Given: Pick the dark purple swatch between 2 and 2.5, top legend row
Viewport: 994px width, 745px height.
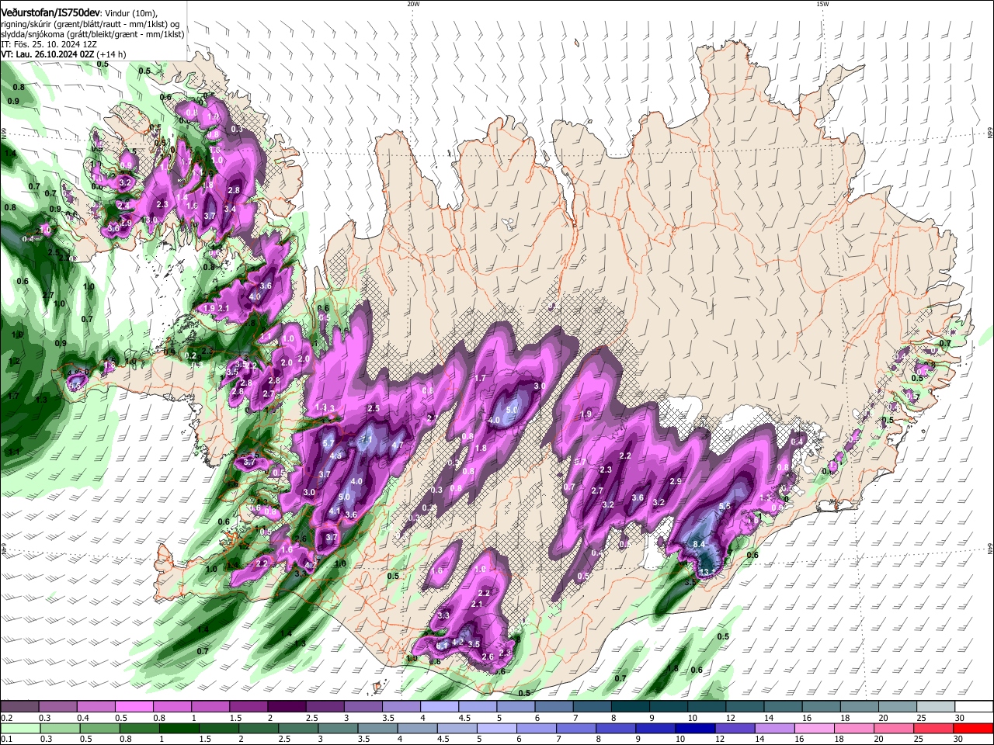Looking at the screenshot, I should (287, 706).
